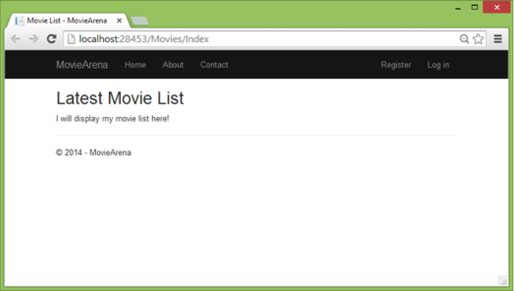Maximize the browser window
Viewport: 514px width, 291px height.
point(474,7)
